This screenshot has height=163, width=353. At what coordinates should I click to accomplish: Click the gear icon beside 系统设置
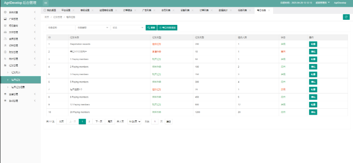pos(5,12)
